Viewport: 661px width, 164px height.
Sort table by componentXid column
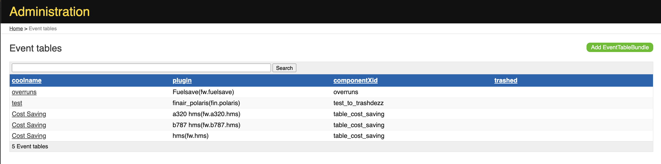tap(356, 80)
